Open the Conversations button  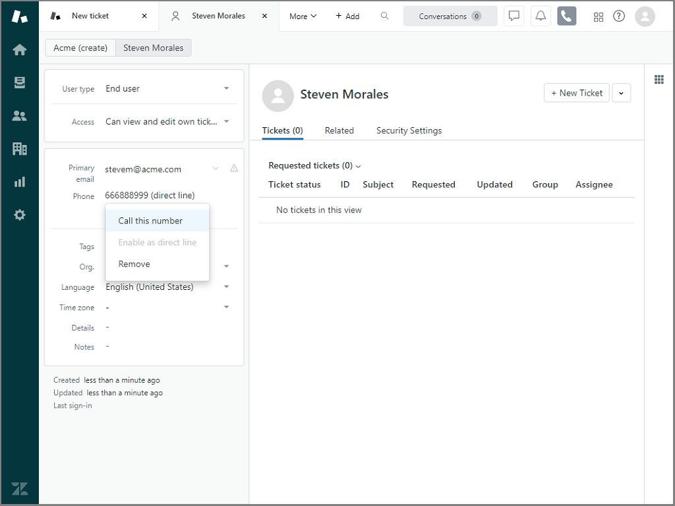click(x=450, y=16)
